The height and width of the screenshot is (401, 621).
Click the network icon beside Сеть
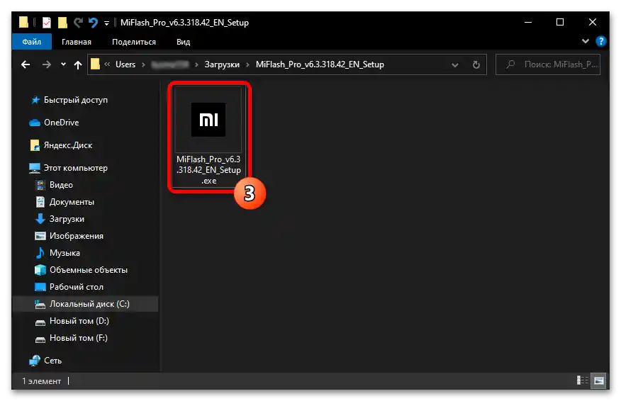pos(35,361)
